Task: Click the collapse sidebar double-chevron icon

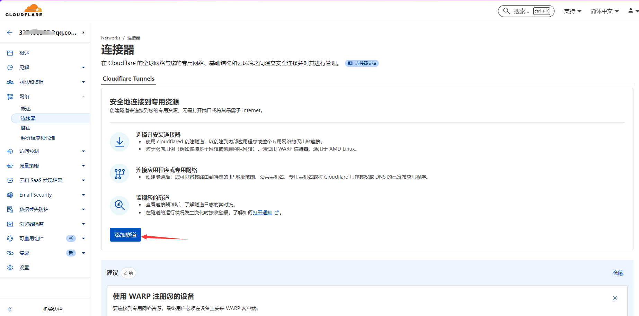Action: pyautogui.click(x=10, y=309)
